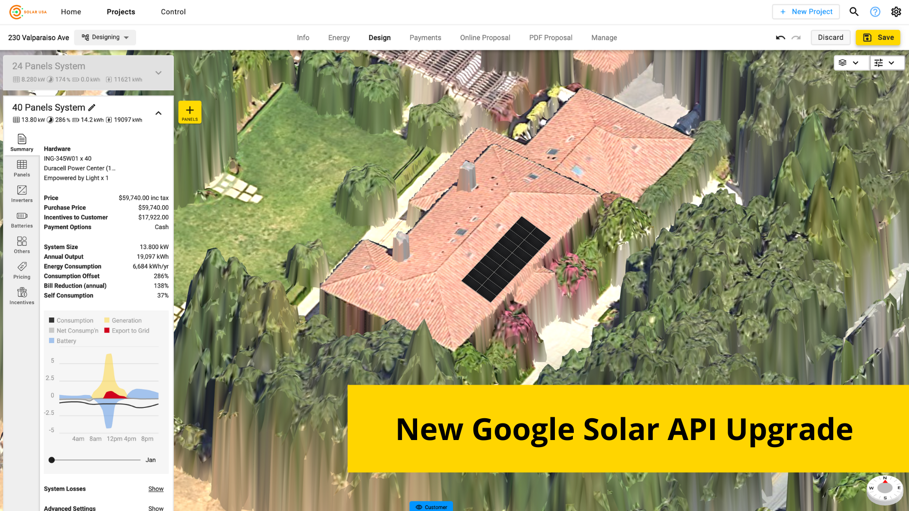Viewport: 909px width, 511px height.
Task: Open the settings gear icon
Action: click(896, 12)
